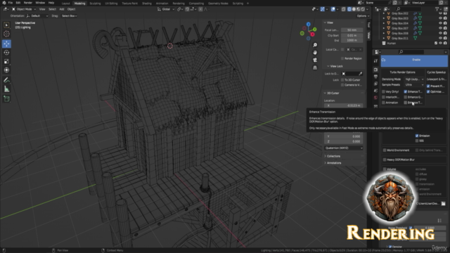Click the Focal Length value field

pos(352,30)
